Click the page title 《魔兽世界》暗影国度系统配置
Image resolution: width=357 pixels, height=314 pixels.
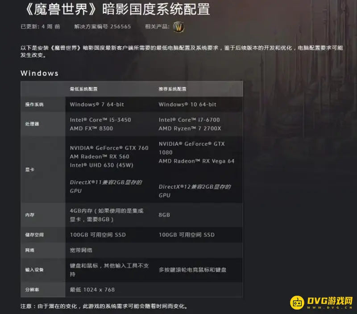(x=117, y=9)
